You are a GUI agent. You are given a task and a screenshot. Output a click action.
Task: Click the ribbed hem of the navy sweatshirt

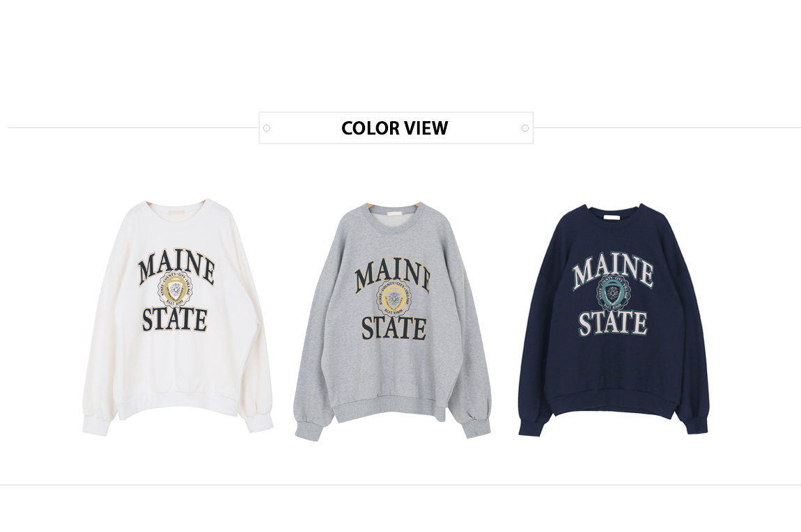[x=614, y=410]
